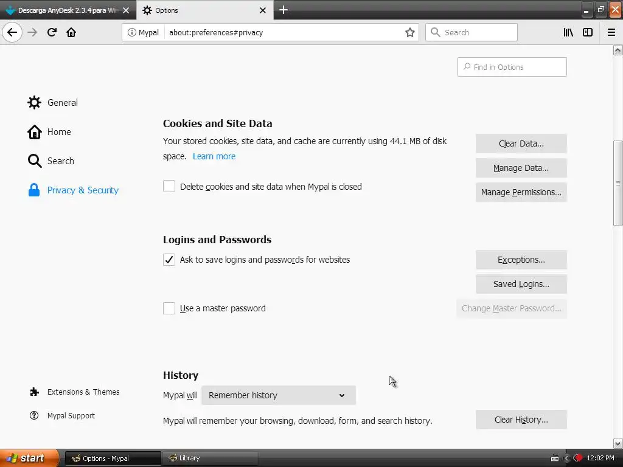Close the Options tab
Screen dimensions: 623x467
263,10
